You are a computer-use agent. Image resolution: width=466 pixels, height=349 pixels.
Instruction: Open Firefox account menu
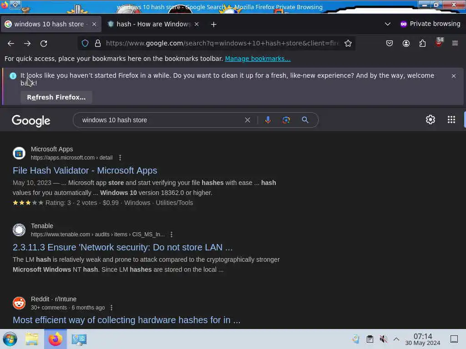406,43
